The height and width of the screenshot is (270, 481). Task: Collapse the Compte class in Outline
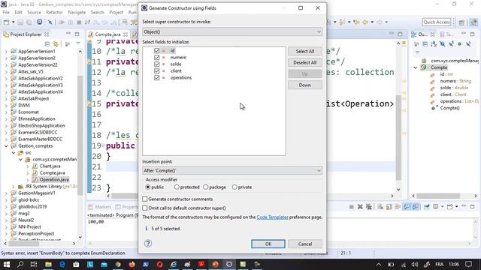pyautogui.click(x=416, y=67)
